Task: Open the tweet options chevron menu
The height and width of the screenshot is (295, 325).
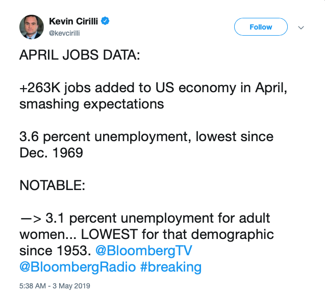Action: point(301,28)
